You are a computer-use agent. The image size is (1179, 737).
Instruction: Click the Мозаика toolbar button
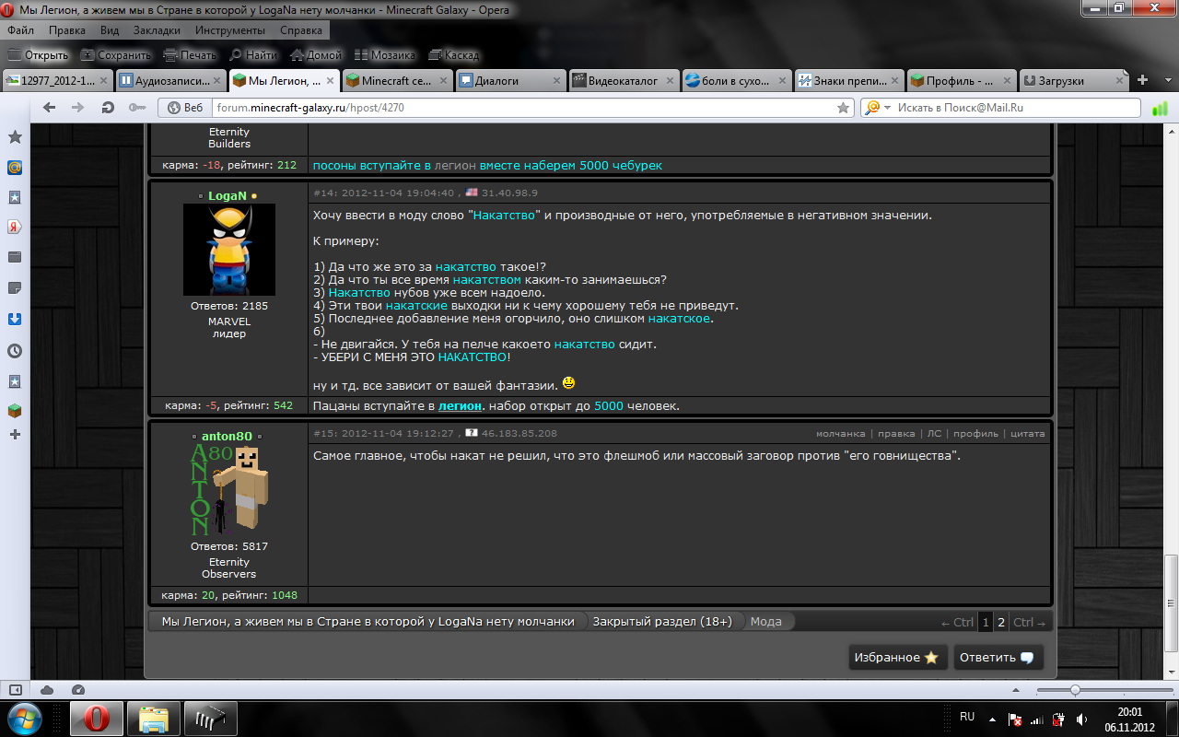coord(383,55)
